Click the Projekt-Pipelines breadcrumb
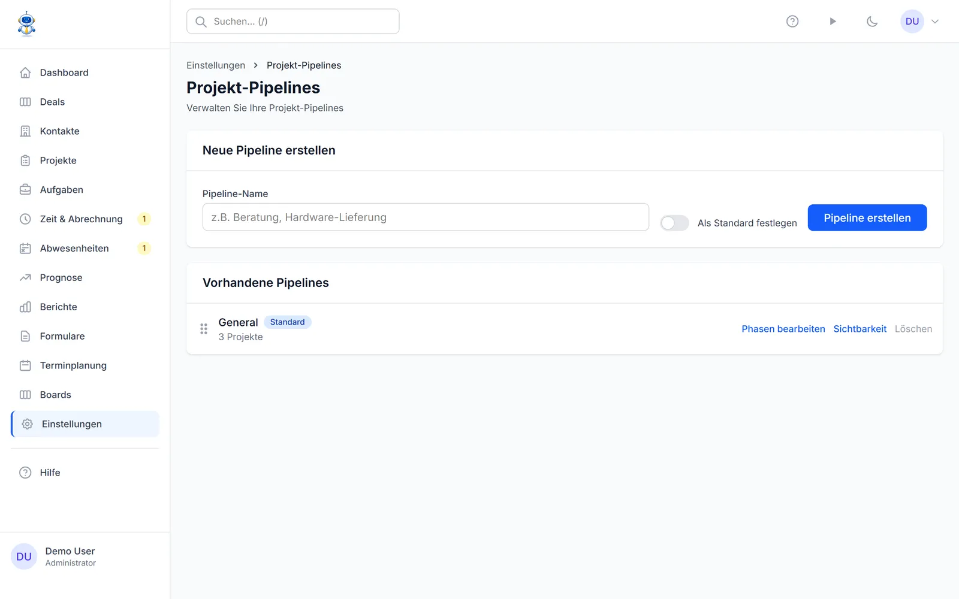 click(x=304, y=65)
